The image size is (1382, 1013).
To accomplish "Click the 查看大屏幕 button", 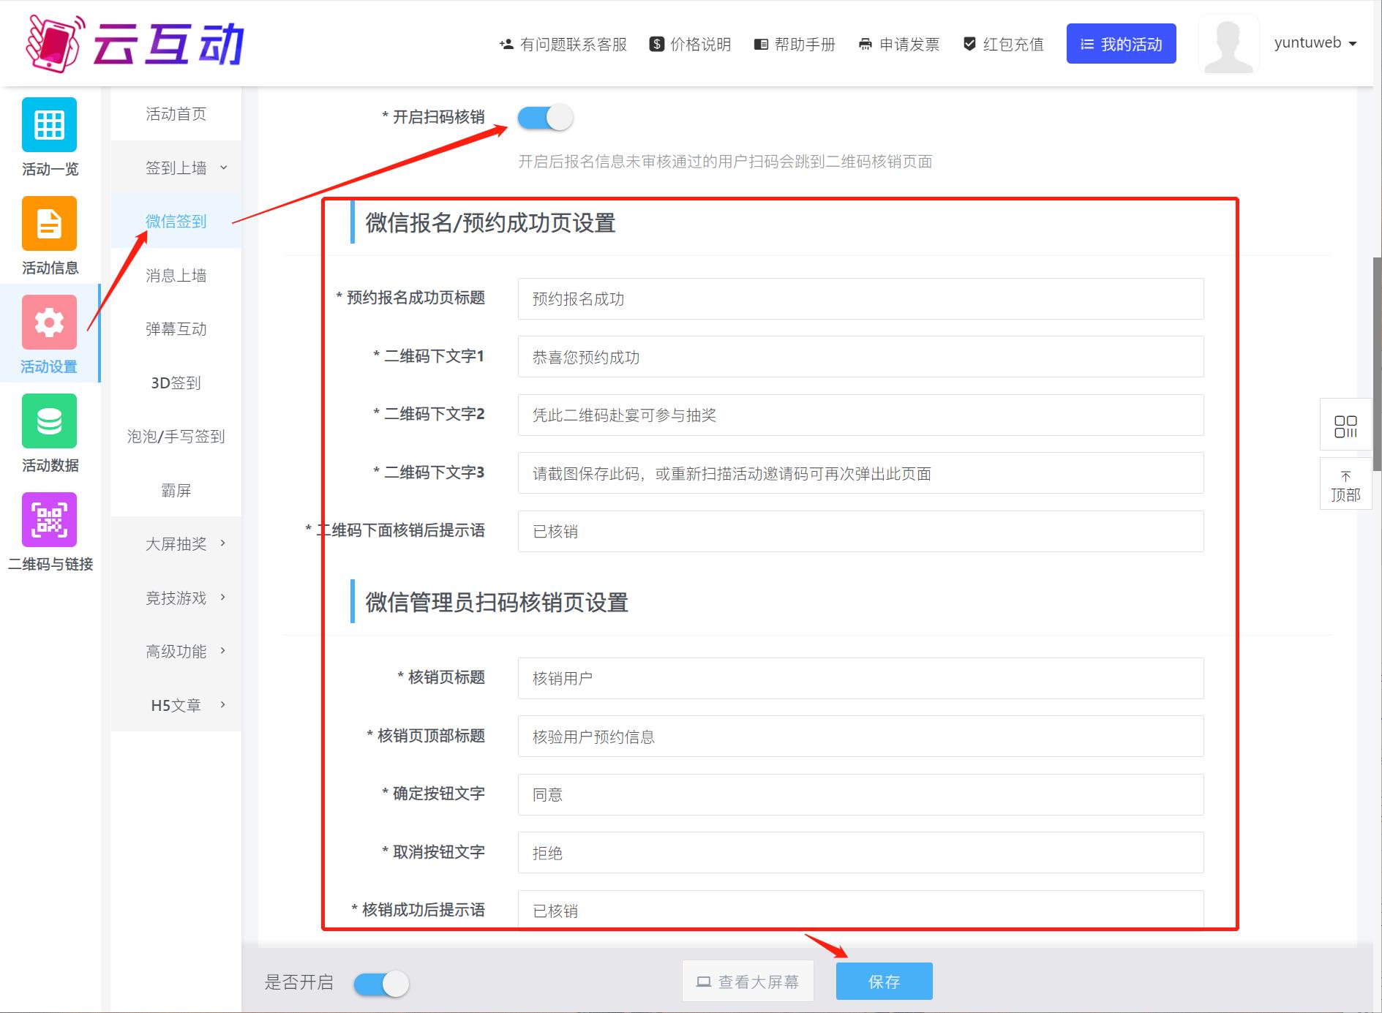I will [748, 982].
